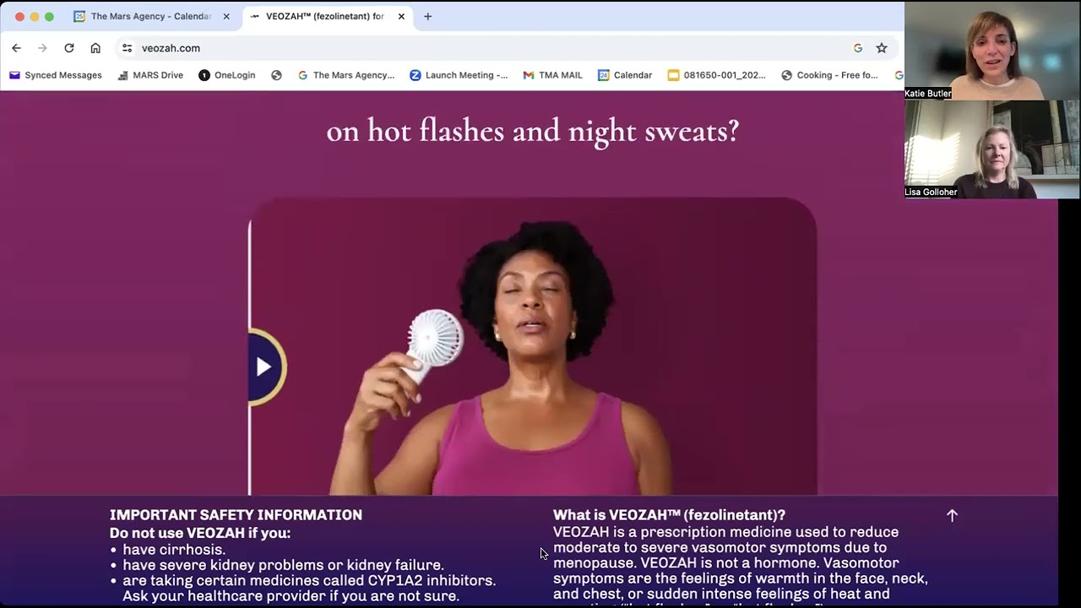Open Google icon in the address bar
Viewport: 1081px width, 608px height.
point(858,48)
